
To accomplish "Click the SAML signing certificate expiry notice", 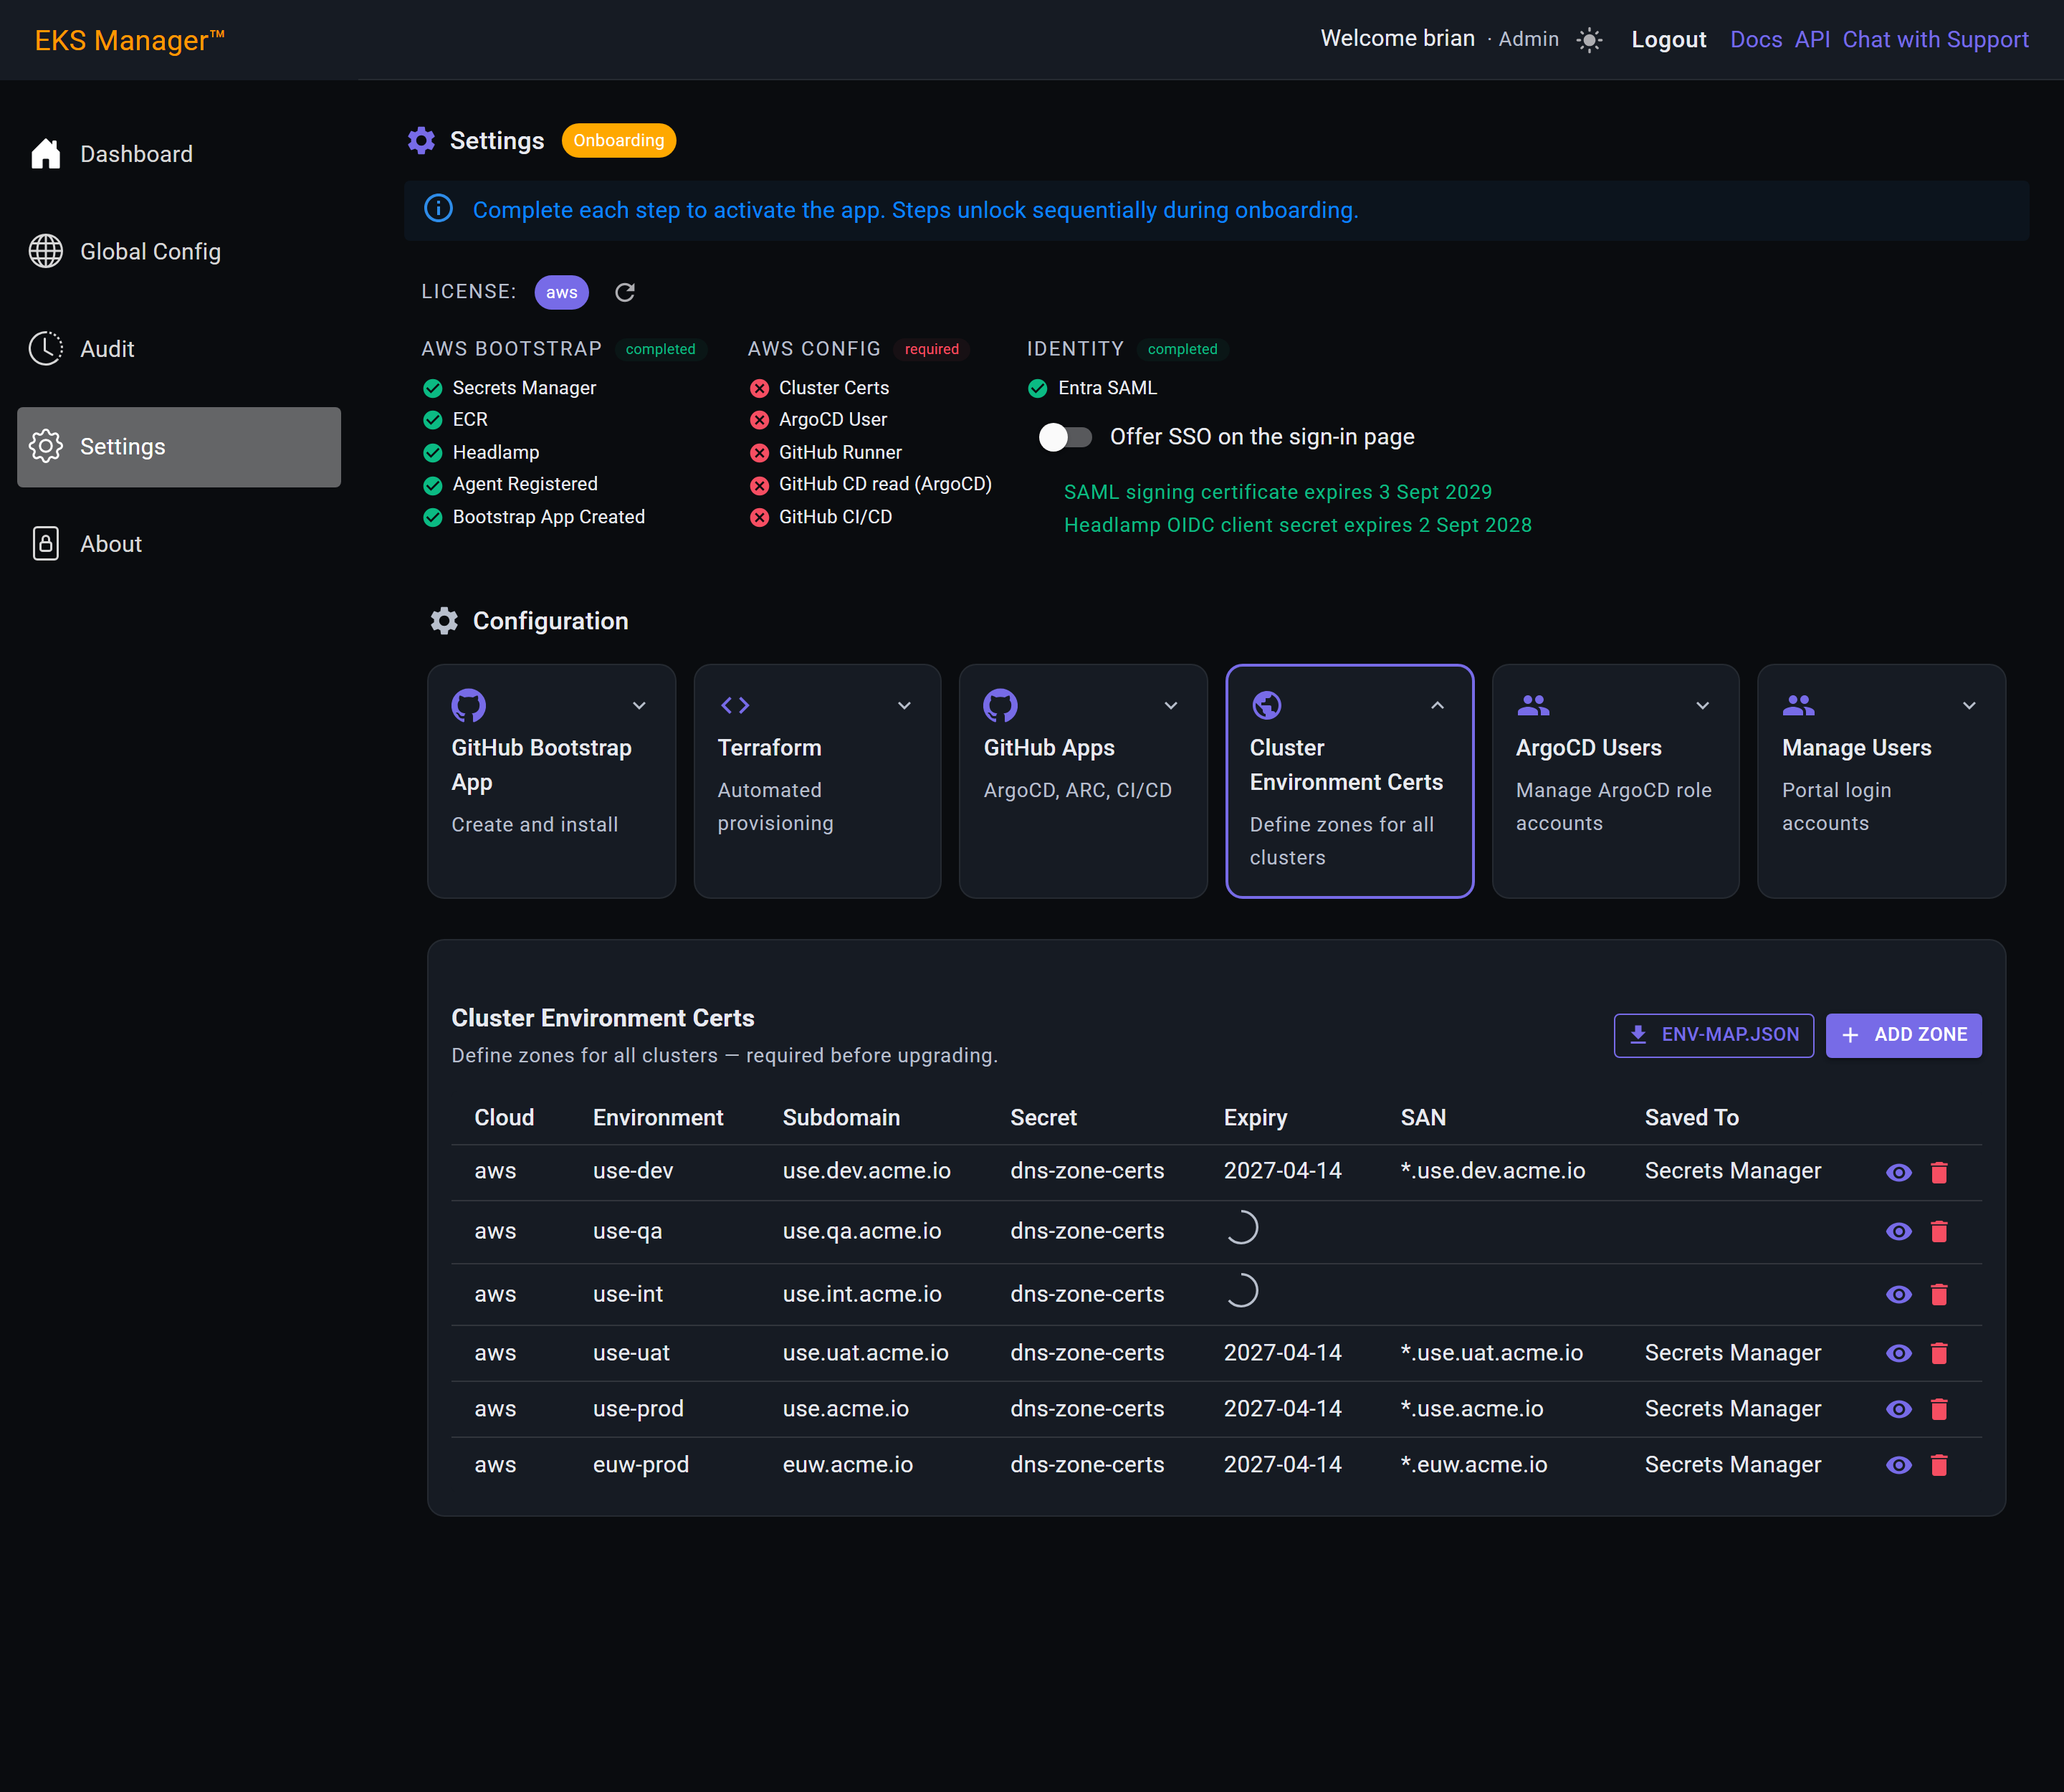I will [1277, 492].
